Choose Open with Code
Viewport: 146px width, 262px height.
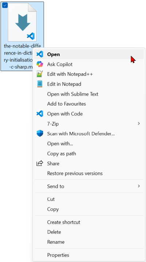89,114
